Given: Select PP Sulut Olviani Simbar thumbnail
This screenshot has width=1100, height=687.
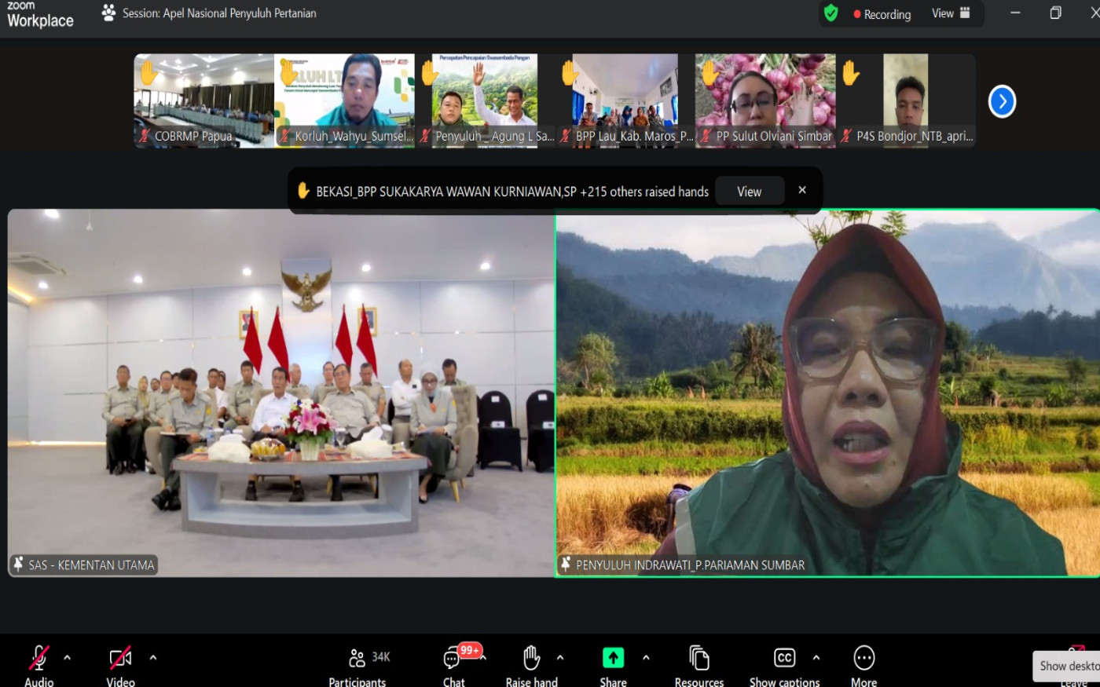Looking at the screenshot, I should click(765, 100).
